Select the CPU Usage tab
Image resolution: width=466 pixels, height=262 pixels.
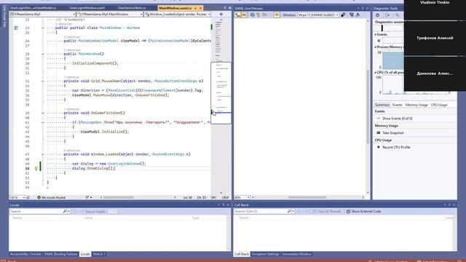(439, 105)
